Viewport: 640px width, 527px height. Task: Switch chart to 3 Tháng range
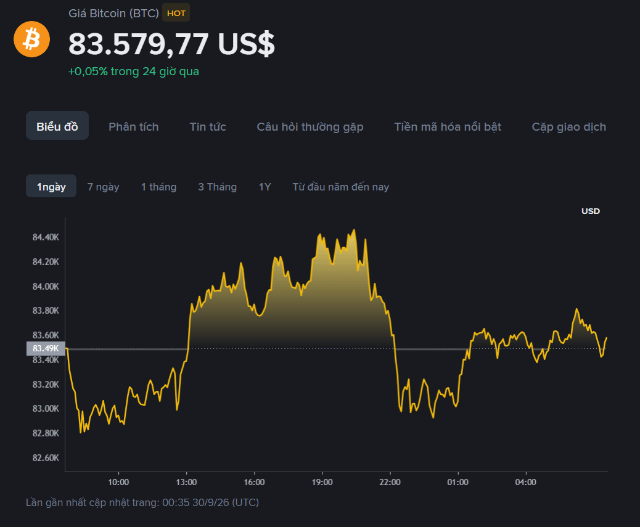click(217, 187)
